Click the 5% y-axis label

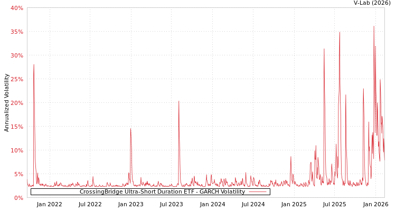(x=18, y=174)
